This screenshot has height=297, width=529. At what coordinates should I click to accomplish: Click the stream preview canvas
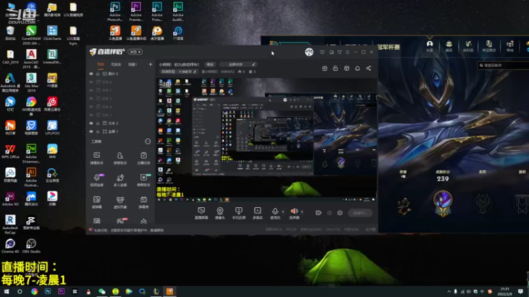tap(266, 140)
